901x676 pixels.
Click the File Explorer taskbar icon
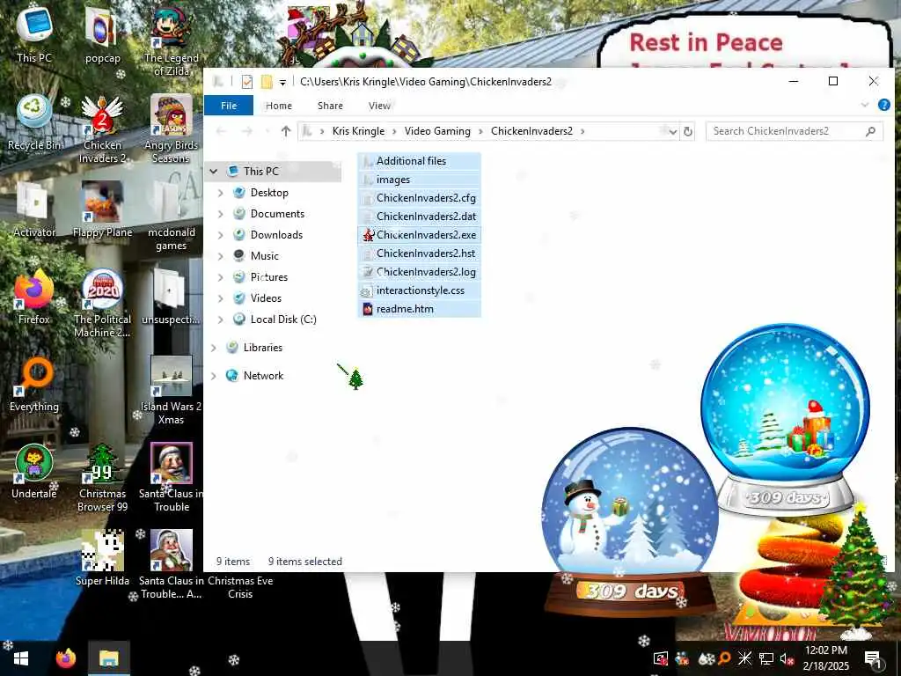[108, 658]
